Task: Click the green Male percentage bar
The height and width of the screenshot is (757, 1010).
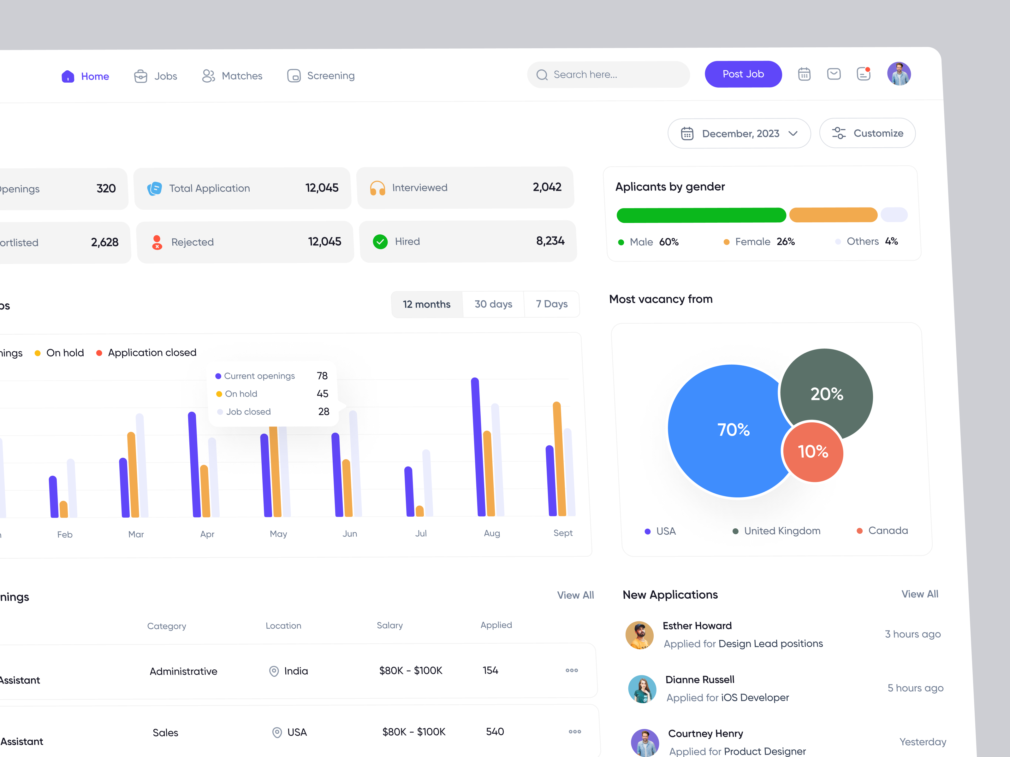Action: tap(701, 215)
